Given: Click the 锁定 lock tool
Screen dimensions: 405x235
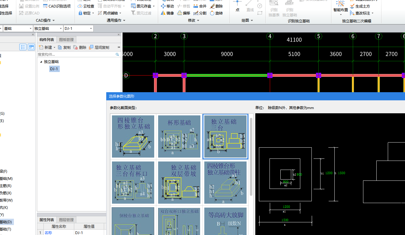Looking at the screenshot, I should 84,13.
